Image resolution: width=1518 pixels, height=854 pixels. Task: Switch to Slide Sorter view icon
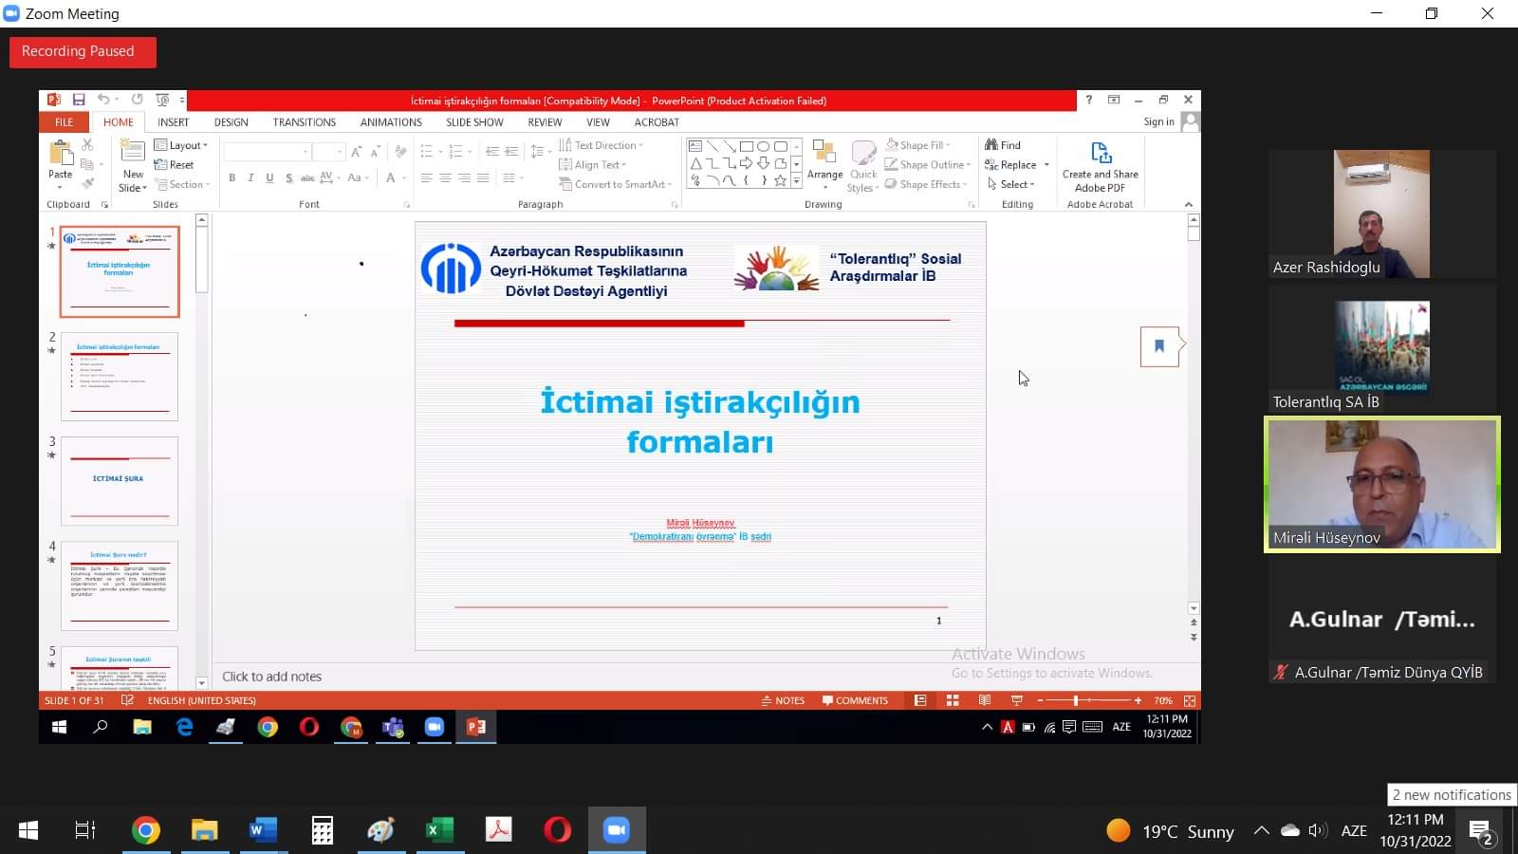[953, 700]
